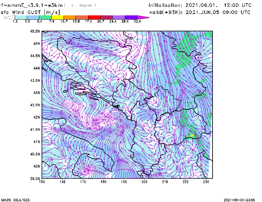Click the 43.5N latitude label
The image size is (262, 202).
click(x=35, y=80)
